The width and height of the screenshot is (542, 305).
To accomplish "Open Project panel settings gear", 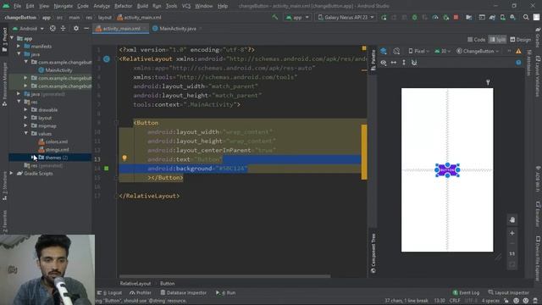I will tap(75, 28).
